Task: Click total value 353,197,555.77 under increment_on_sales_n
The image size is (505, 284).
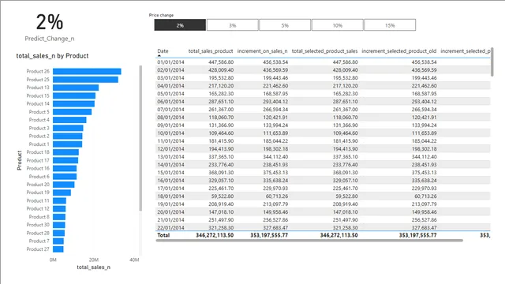Action: (269, 235)
